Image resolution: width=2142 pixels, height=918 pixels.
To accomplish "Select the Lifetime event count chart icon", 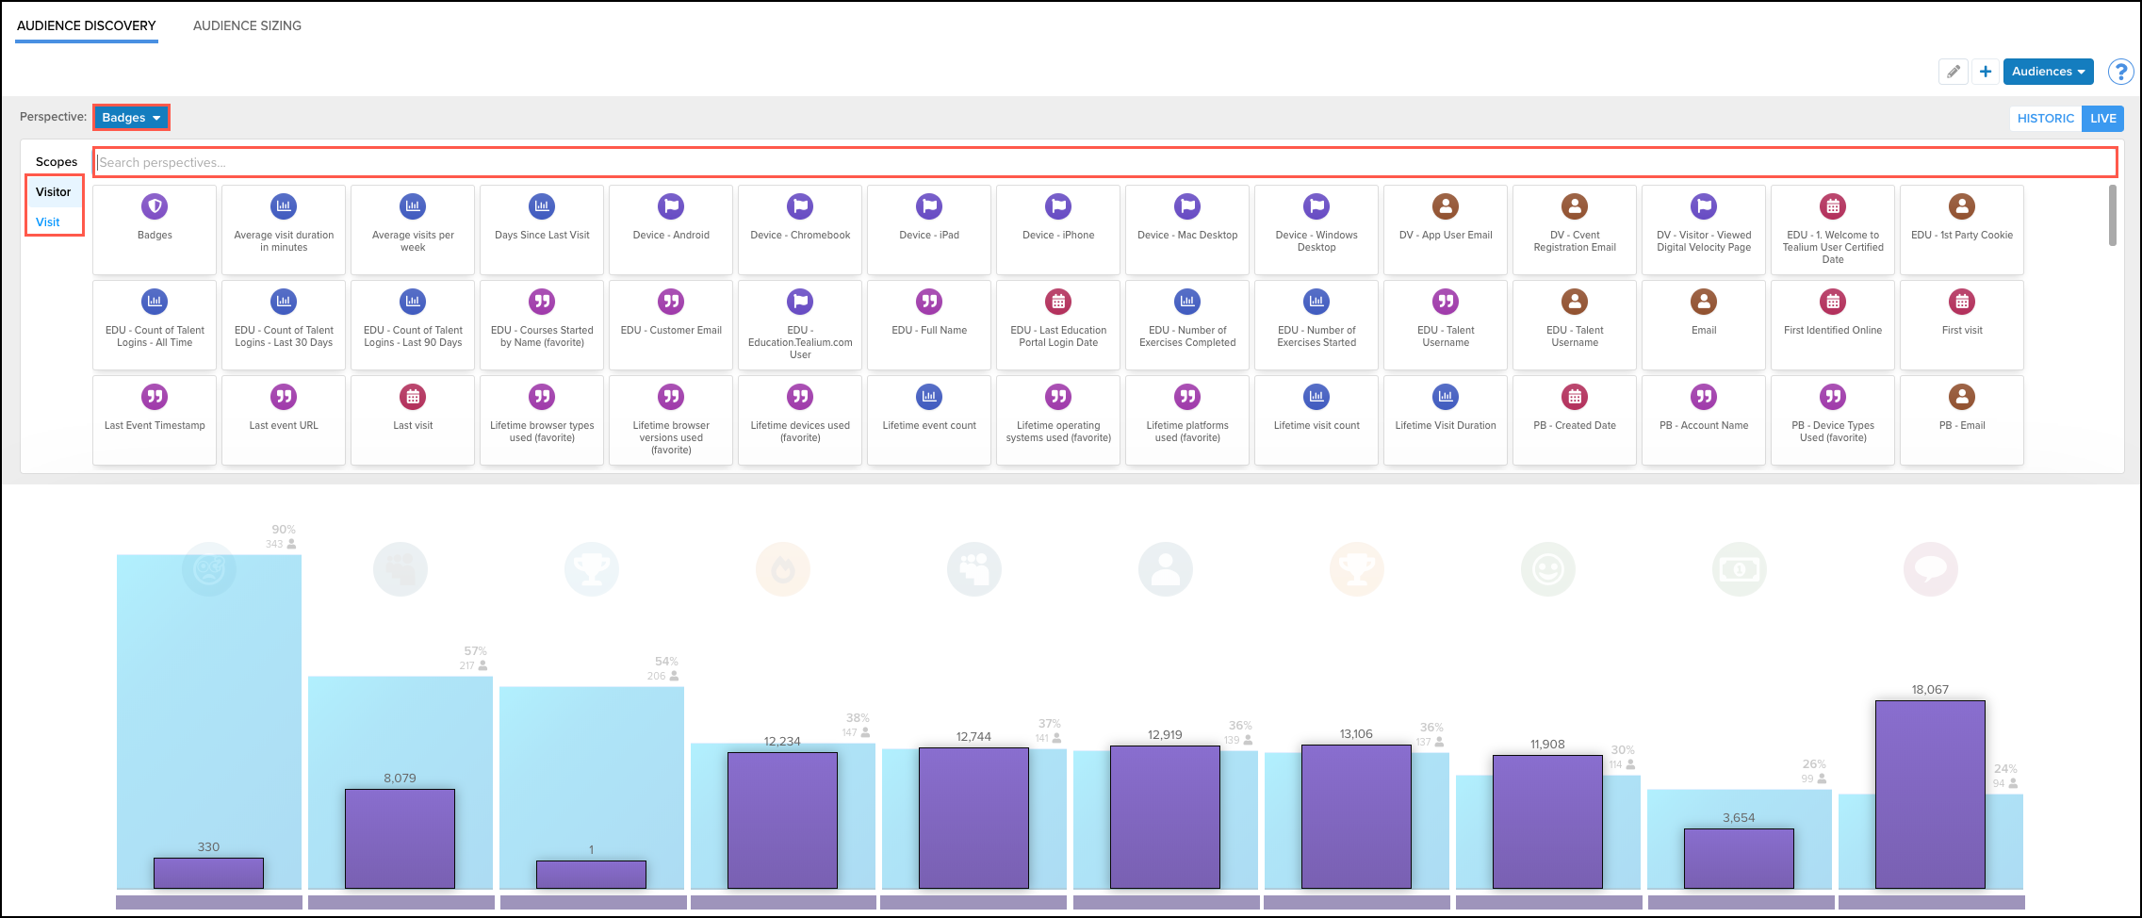I will pos(929,397).
